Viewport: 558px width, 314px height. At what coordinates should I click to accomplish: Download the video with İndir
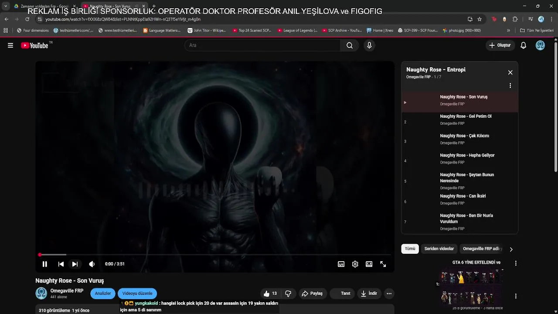tap(368, 294)
